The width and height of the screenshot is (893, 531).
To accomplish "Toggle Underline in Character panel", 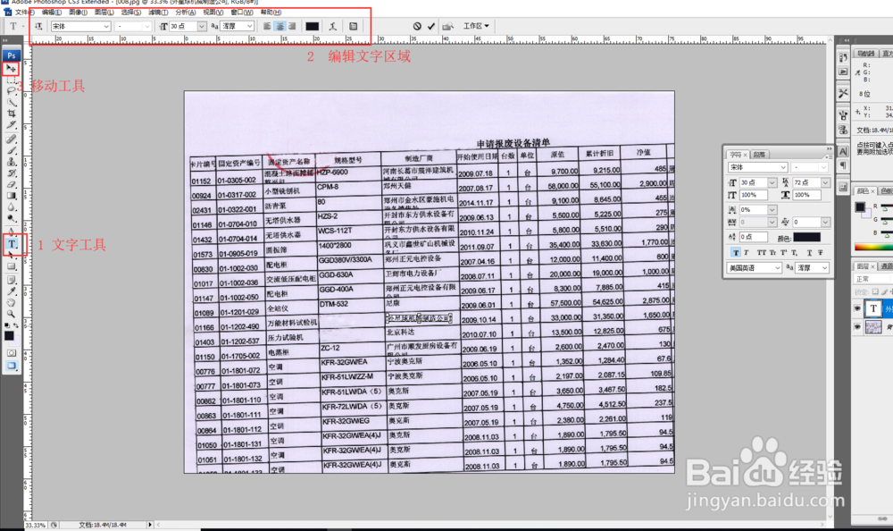I will pos(809,253).
